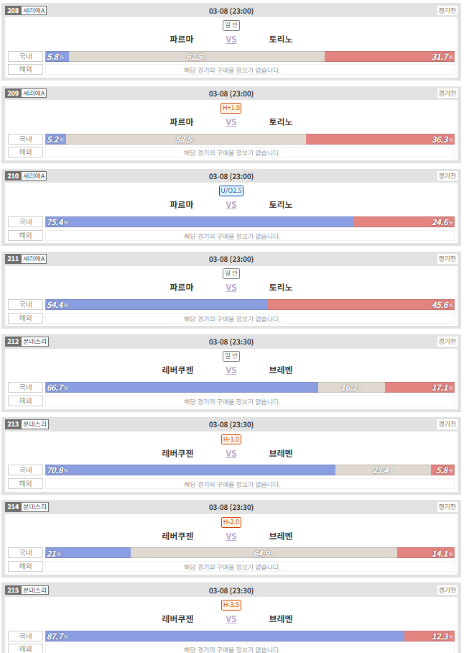Click the 75.4% blue bar on match 210
The image size is (464, 653).
(200, 222)
